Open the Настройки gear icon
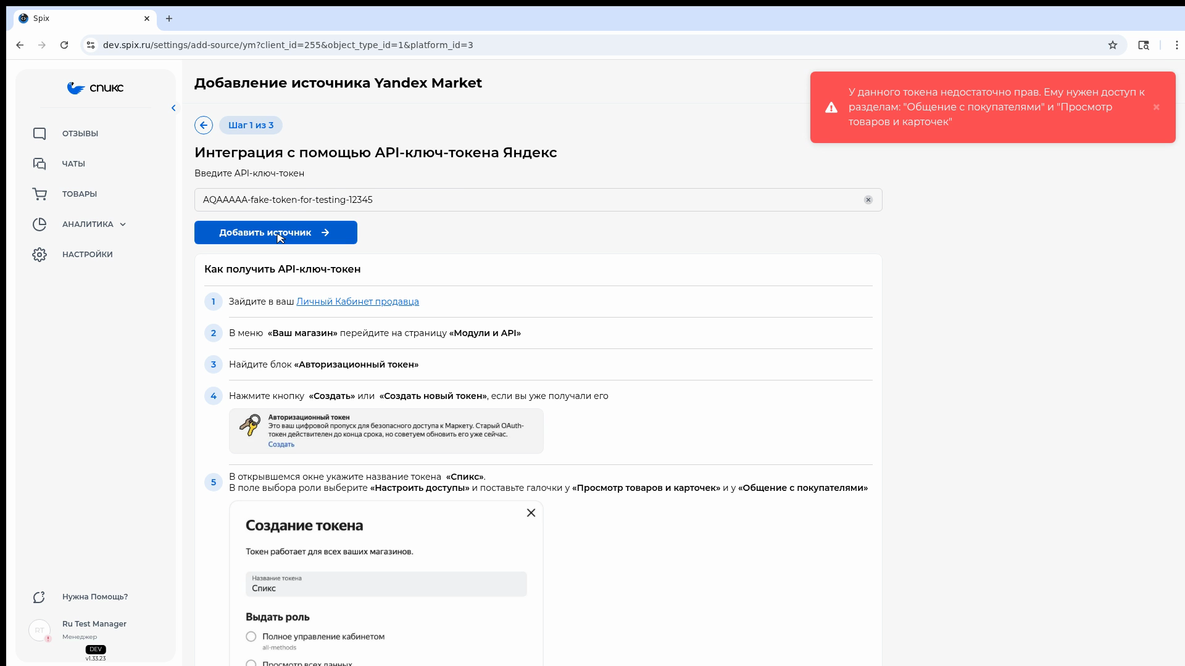Viewport: 1185px width, 666px height. [39, 255]
